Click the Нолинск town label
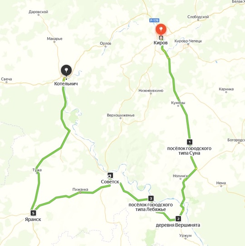This screenshot has width=245, height=246. 180,176
